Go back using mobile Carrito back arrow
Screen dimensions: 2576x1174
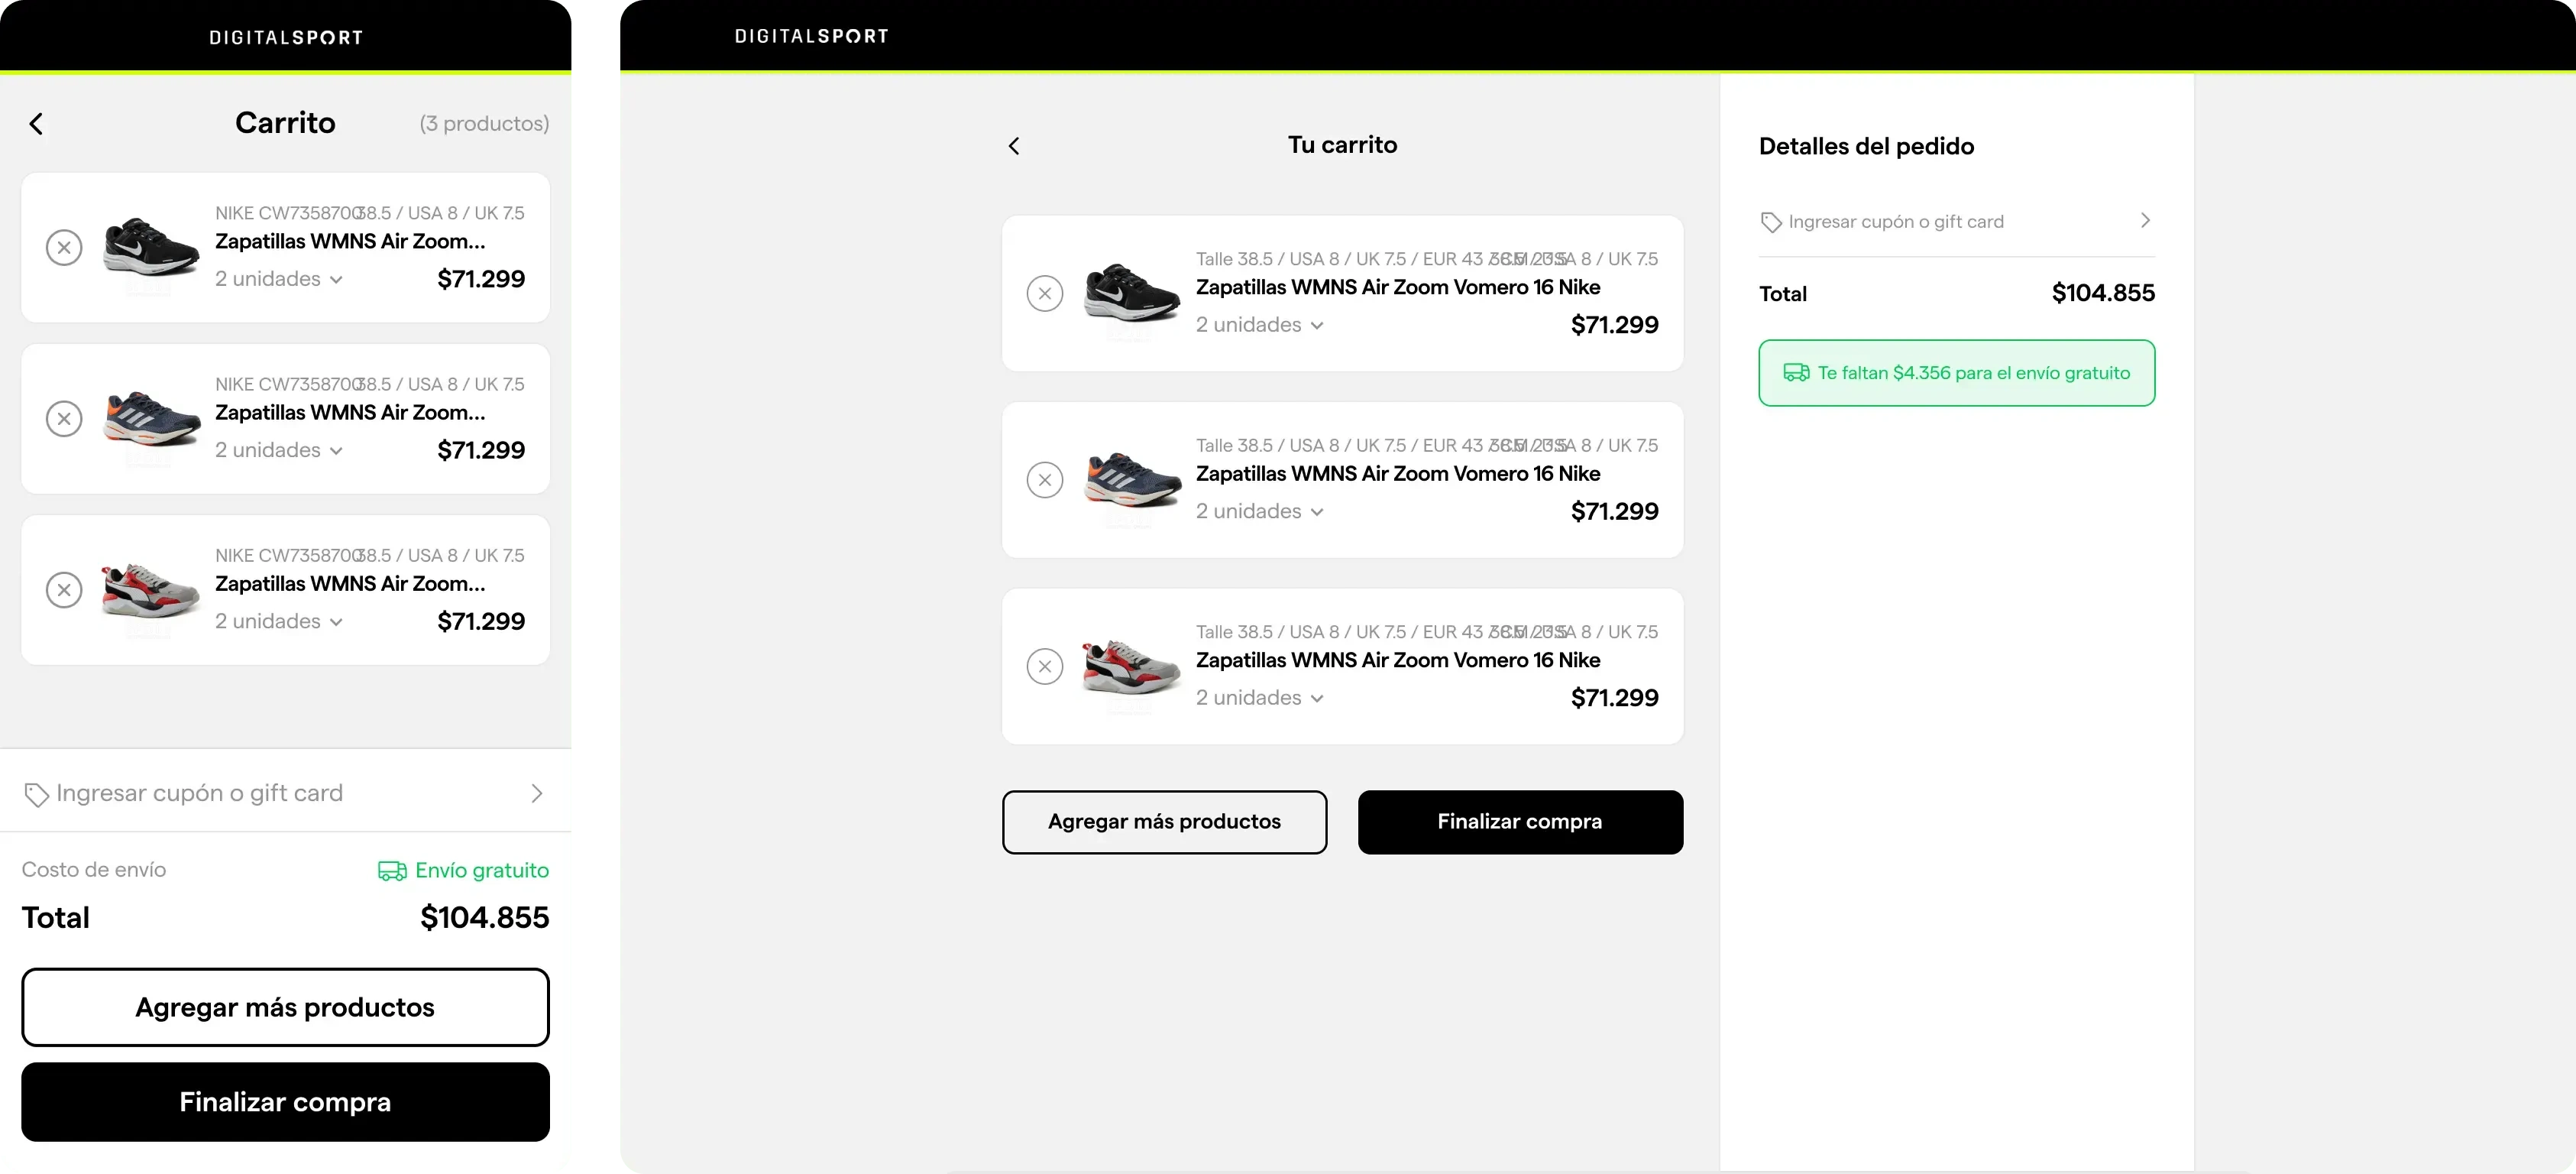(36, 124)
